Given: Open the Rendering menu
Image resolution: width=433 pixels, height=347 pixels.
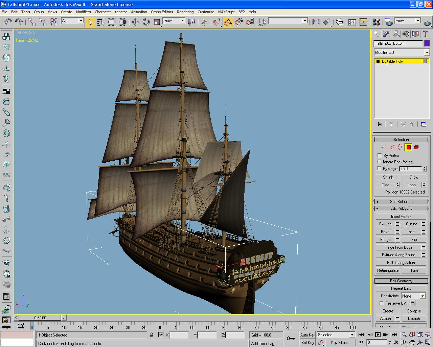Looking at the screenshot, I should tap(185, 12).
